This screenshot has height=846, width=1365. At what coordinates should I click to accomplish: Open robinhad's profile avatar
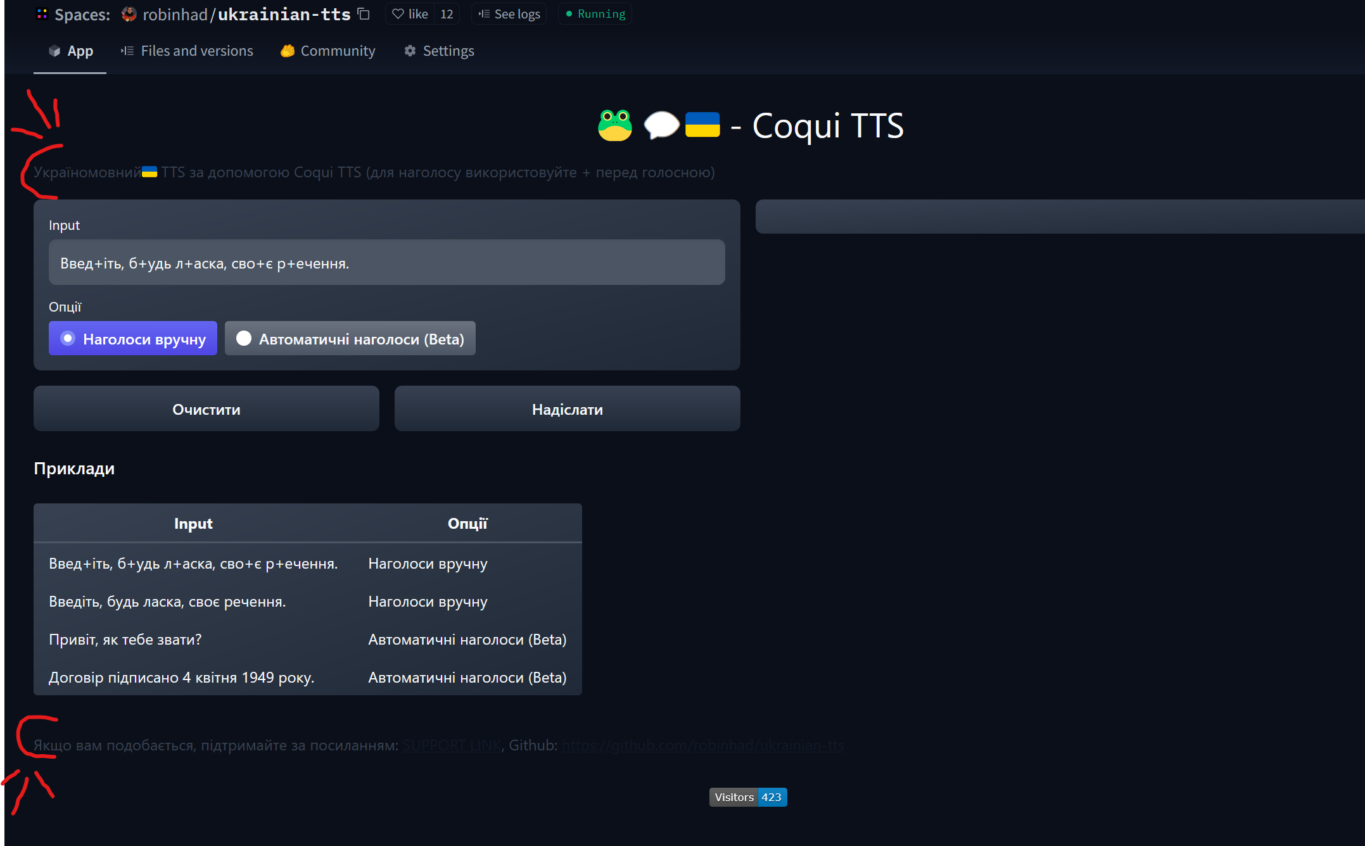coord(129,13)
